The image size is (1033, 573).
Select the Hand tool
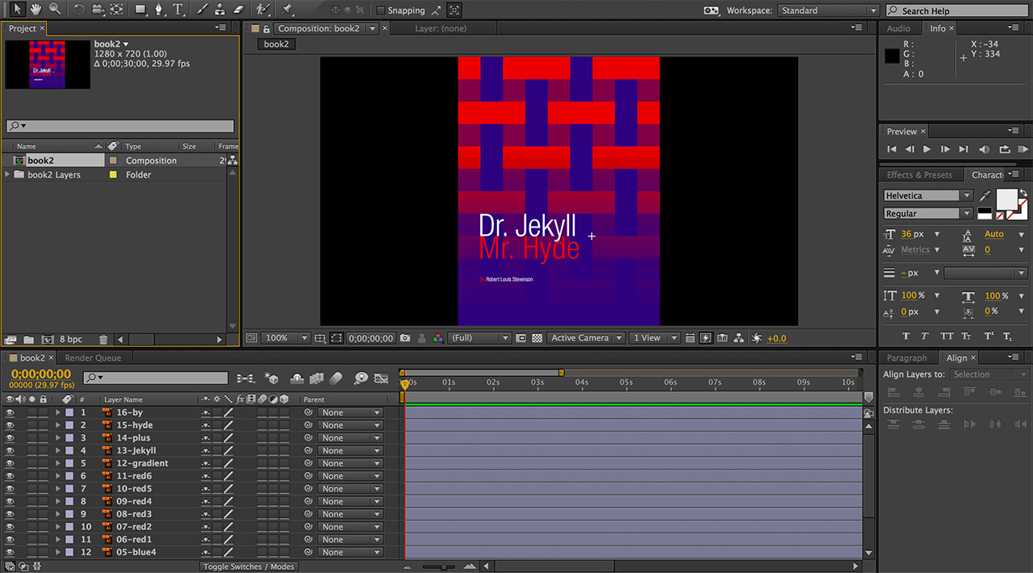(36, 10)
